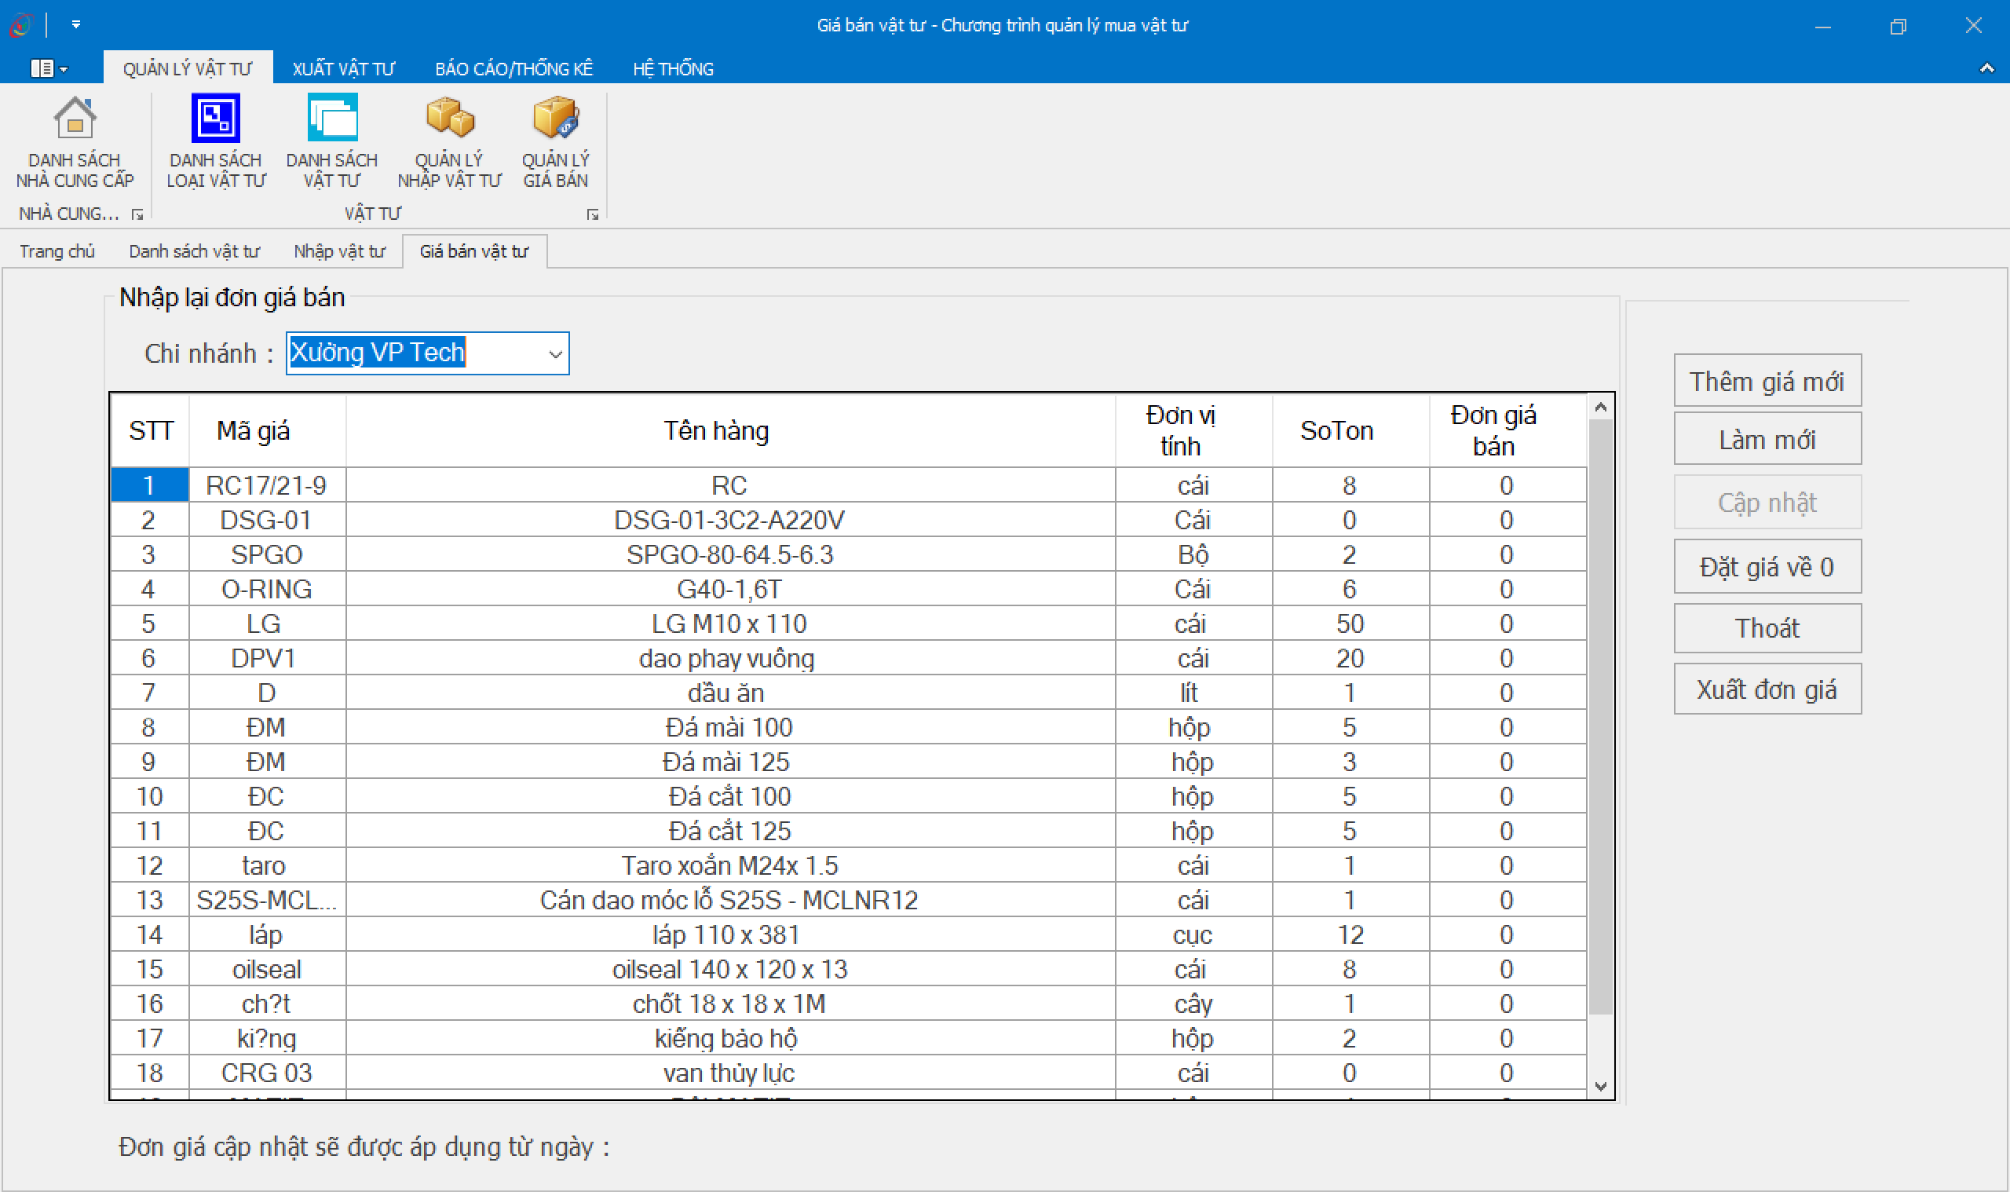The height and width of the screenshot is (1192, 2010).
Task: Open the Báo cáo/Thống kê ribbon tab
Action: (514, 69)
